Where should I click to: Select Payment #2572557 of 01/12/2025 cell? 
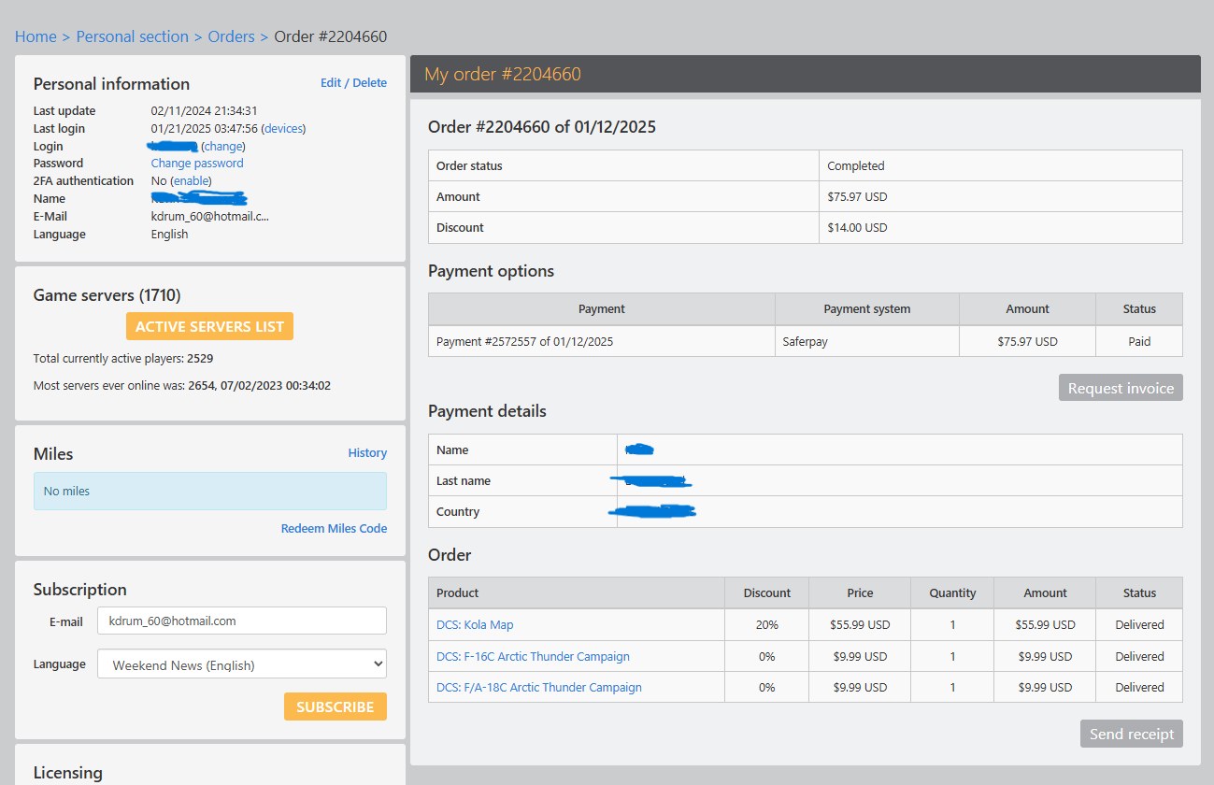click(x=602, y=341)
